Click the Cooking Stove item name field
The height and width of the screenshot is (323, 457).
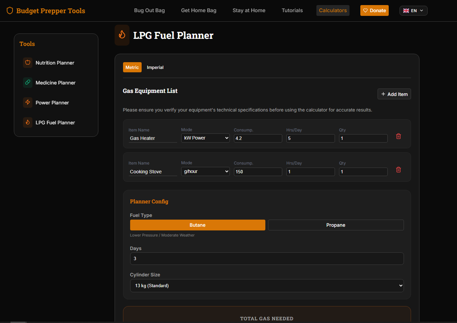[x=153, y=172]
